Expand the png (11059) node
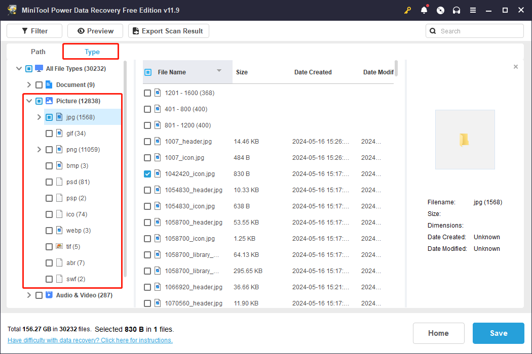 (39, 149)
